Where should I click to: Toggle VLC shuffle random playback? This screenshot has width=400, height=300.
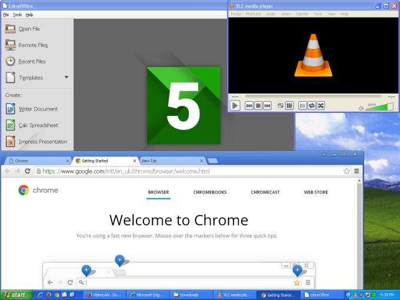point(321,106)
